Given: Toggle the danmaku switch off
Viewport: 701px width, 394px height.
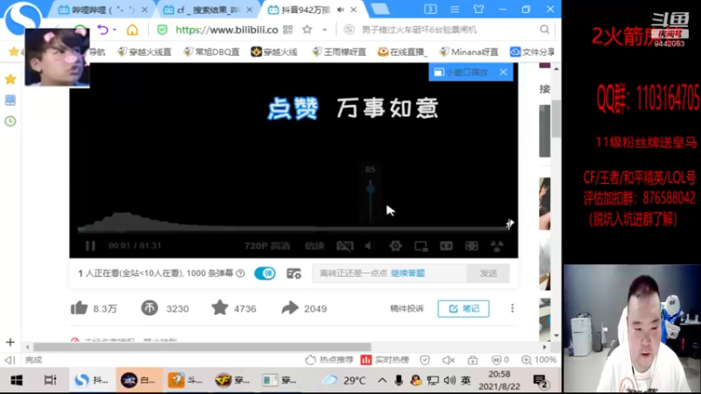Looking at the screenshot, I should tap(265, 273).
